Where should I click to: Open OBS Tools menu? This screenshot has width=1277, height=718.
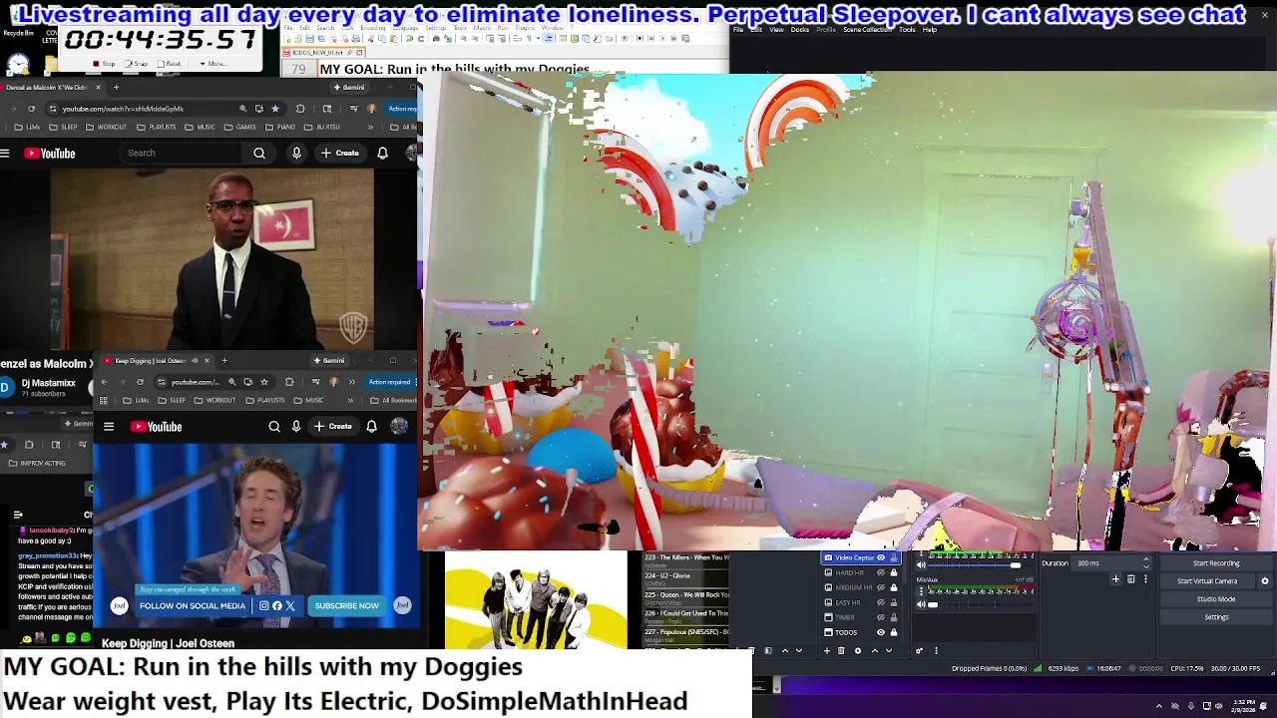coord(907,30)
